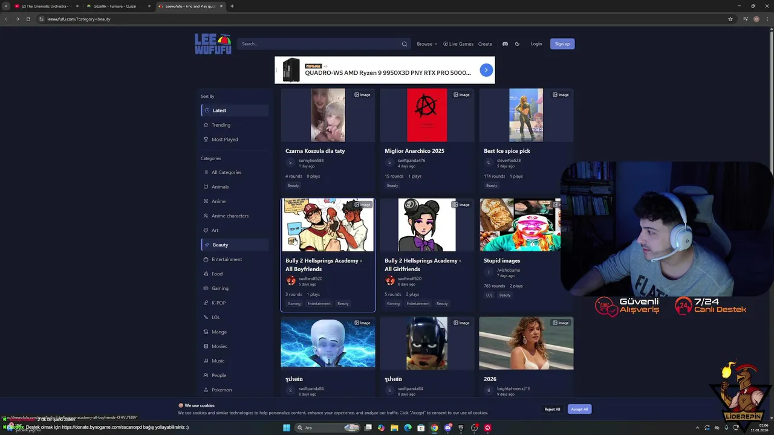Select the Anime characters category
Screen dimensions: 774x435
235,216
